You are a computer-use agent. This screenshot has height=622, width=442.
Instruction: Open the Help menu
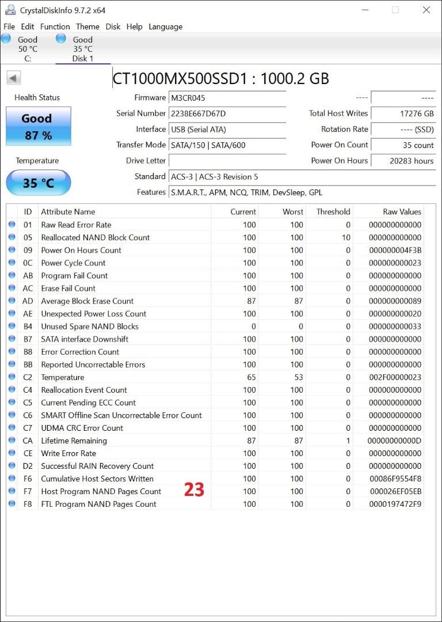[134, 26]
